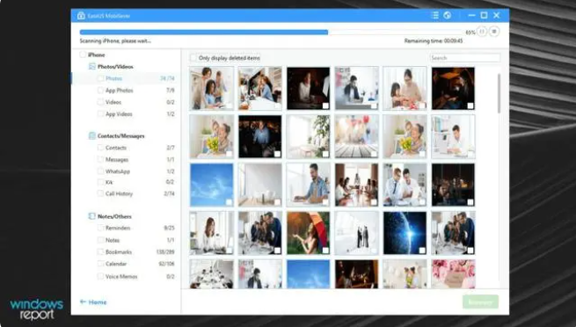The height and width of the screenshot is (327, 576).
Task: Select the pink flowers thumbnail
Action: (453, 273)
